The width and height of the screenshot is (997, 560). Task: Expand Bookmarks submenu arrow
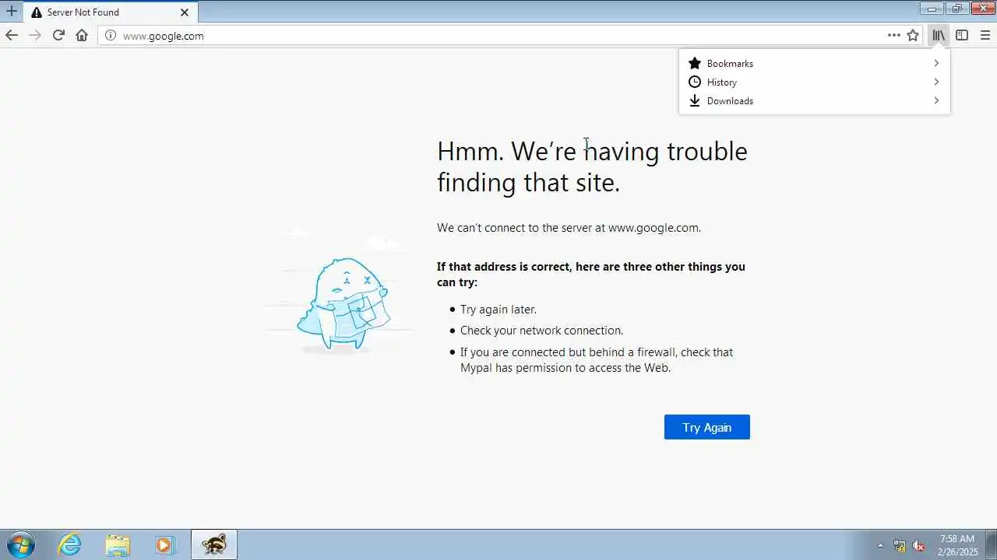936,63
